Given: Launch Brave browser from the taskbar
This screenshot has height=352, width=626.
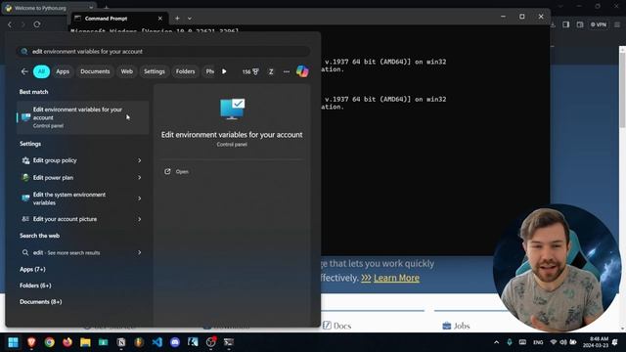Looking at the screenshot, I should pyautogui.click(x=31, y=342).
